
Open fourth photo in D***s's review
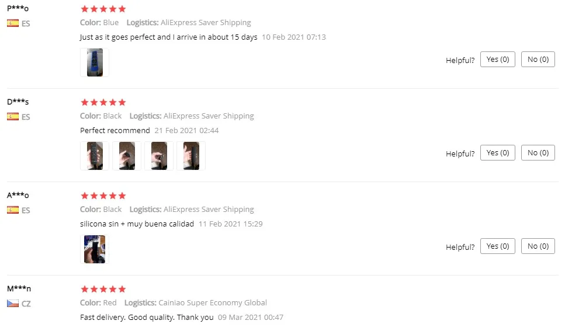(191, 156)
